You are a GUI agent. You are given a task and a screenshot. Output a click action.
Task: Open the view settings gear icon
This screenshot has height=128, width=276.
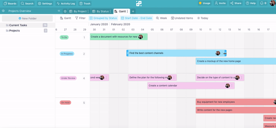[65, 11]
